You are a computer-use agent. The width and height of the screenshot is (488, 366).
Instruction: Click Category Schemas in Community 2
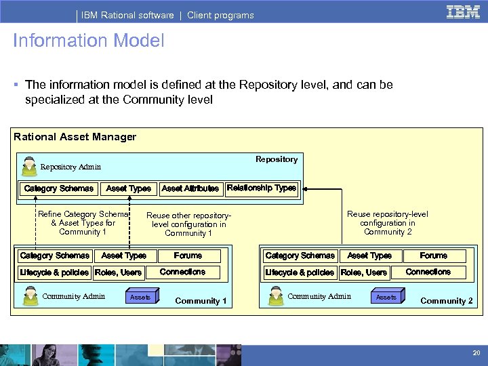click(x=300, y=256)
